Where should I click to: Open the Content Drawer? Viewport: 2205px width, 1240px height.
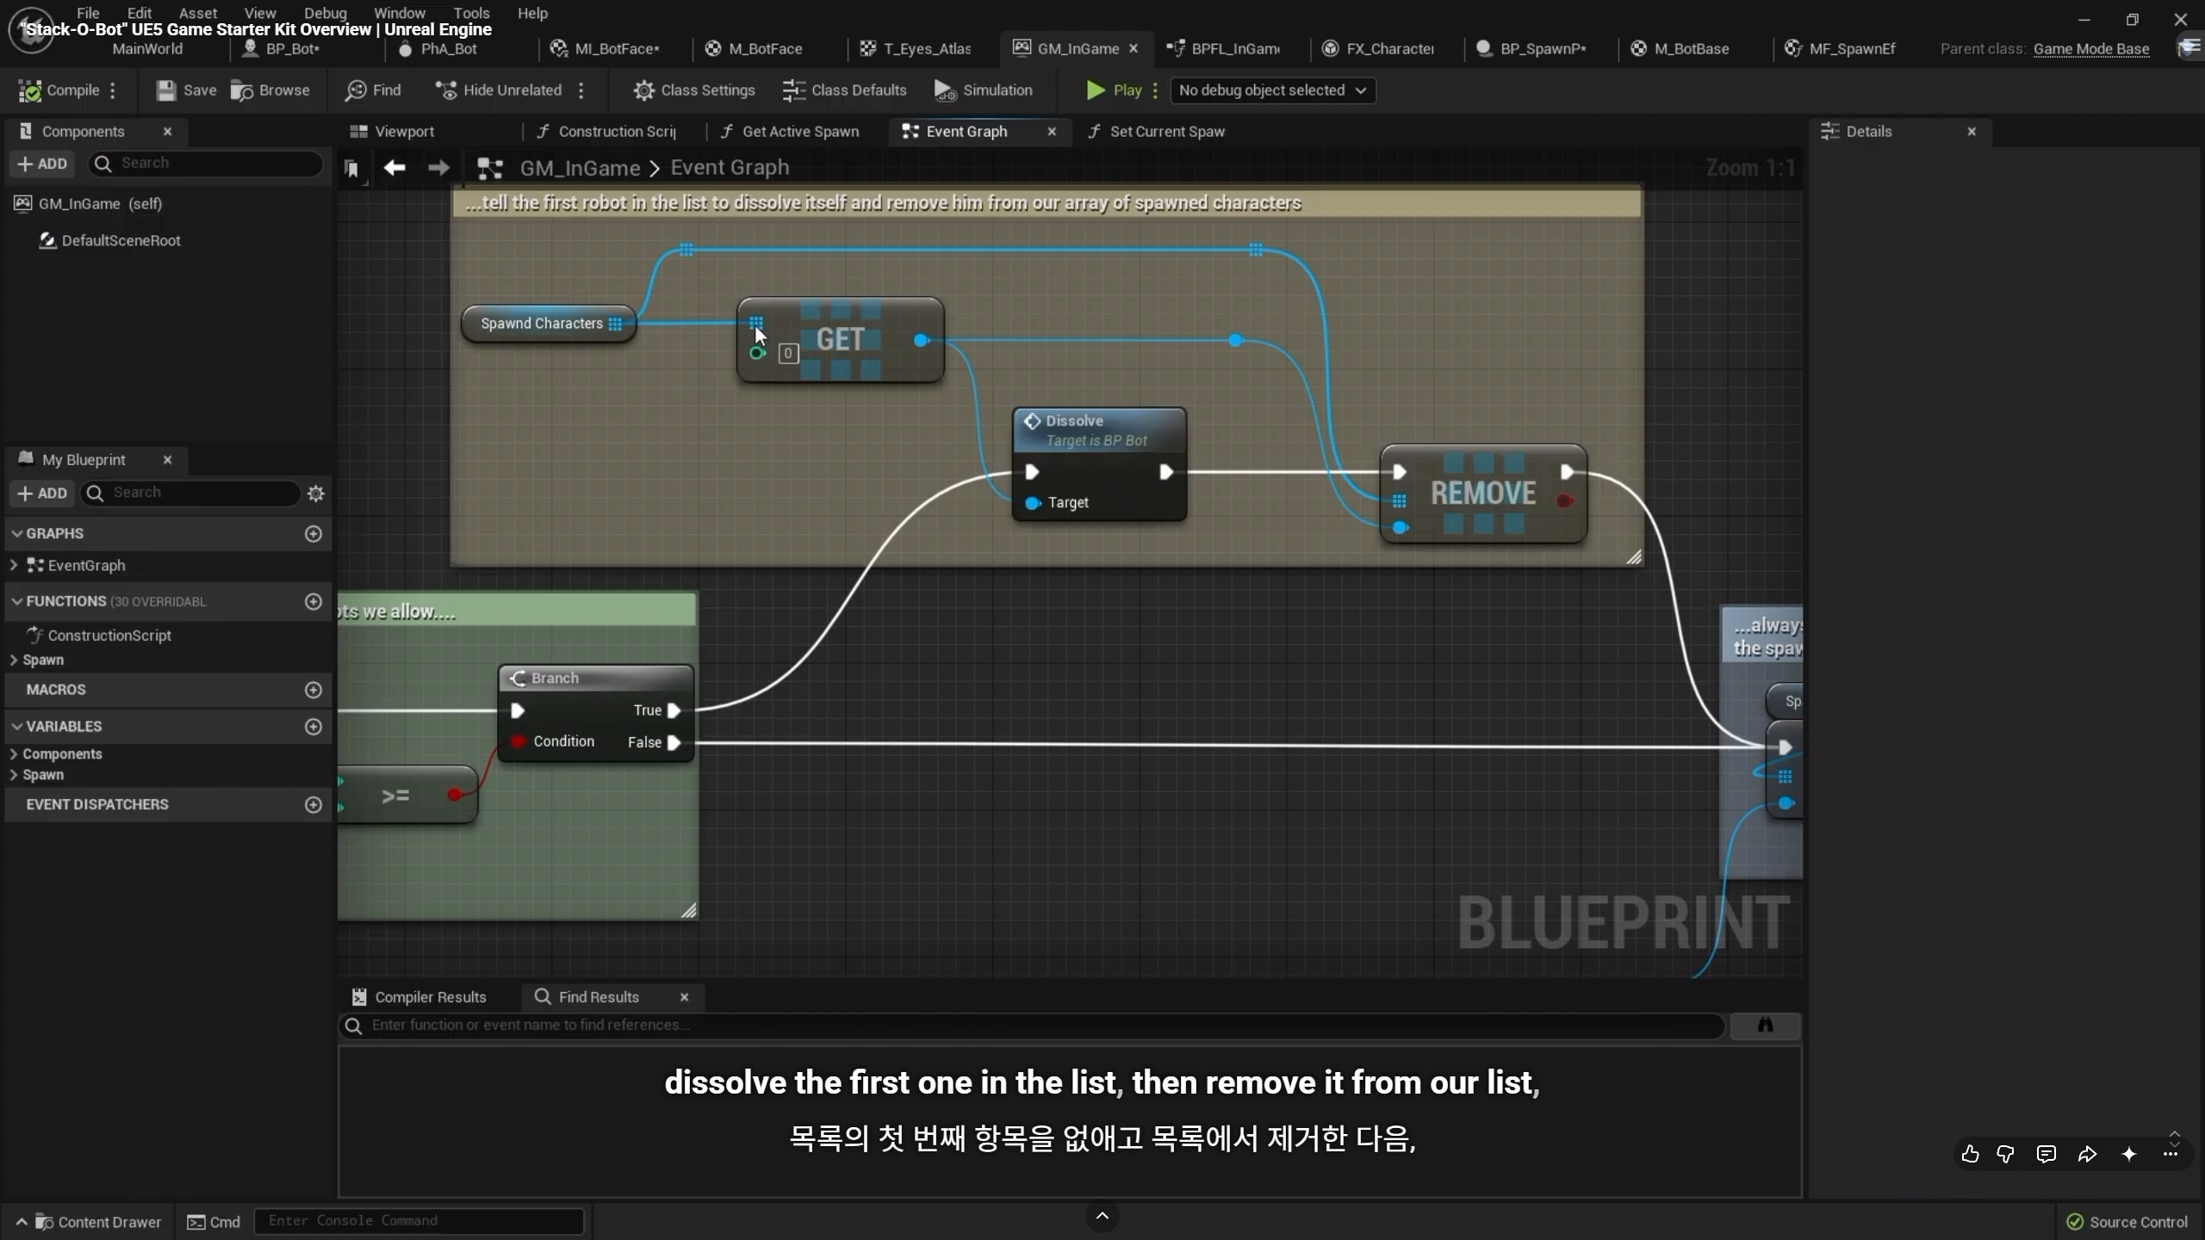click(x=90, y=1222)
